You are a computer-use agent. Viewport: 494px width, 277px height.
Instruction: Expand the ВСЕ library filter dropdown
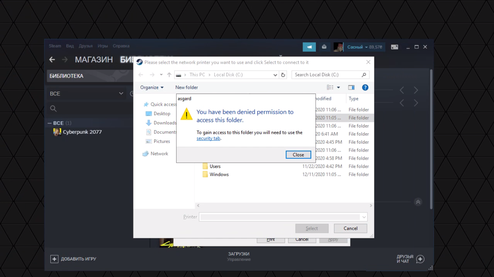coord(121,94)
